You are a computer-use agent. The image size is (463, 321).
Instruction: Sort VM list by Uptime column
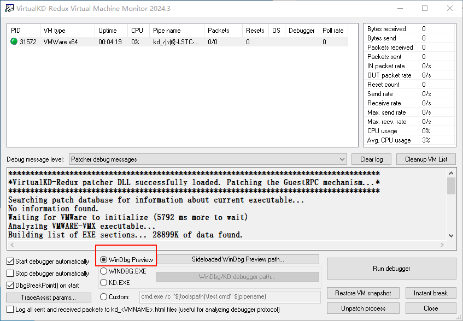pos(111,31)
